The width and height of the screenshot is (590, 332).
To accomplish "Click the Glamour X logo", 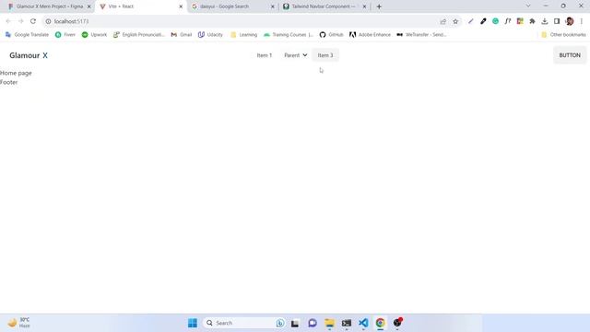I will (x=29, y=55).
